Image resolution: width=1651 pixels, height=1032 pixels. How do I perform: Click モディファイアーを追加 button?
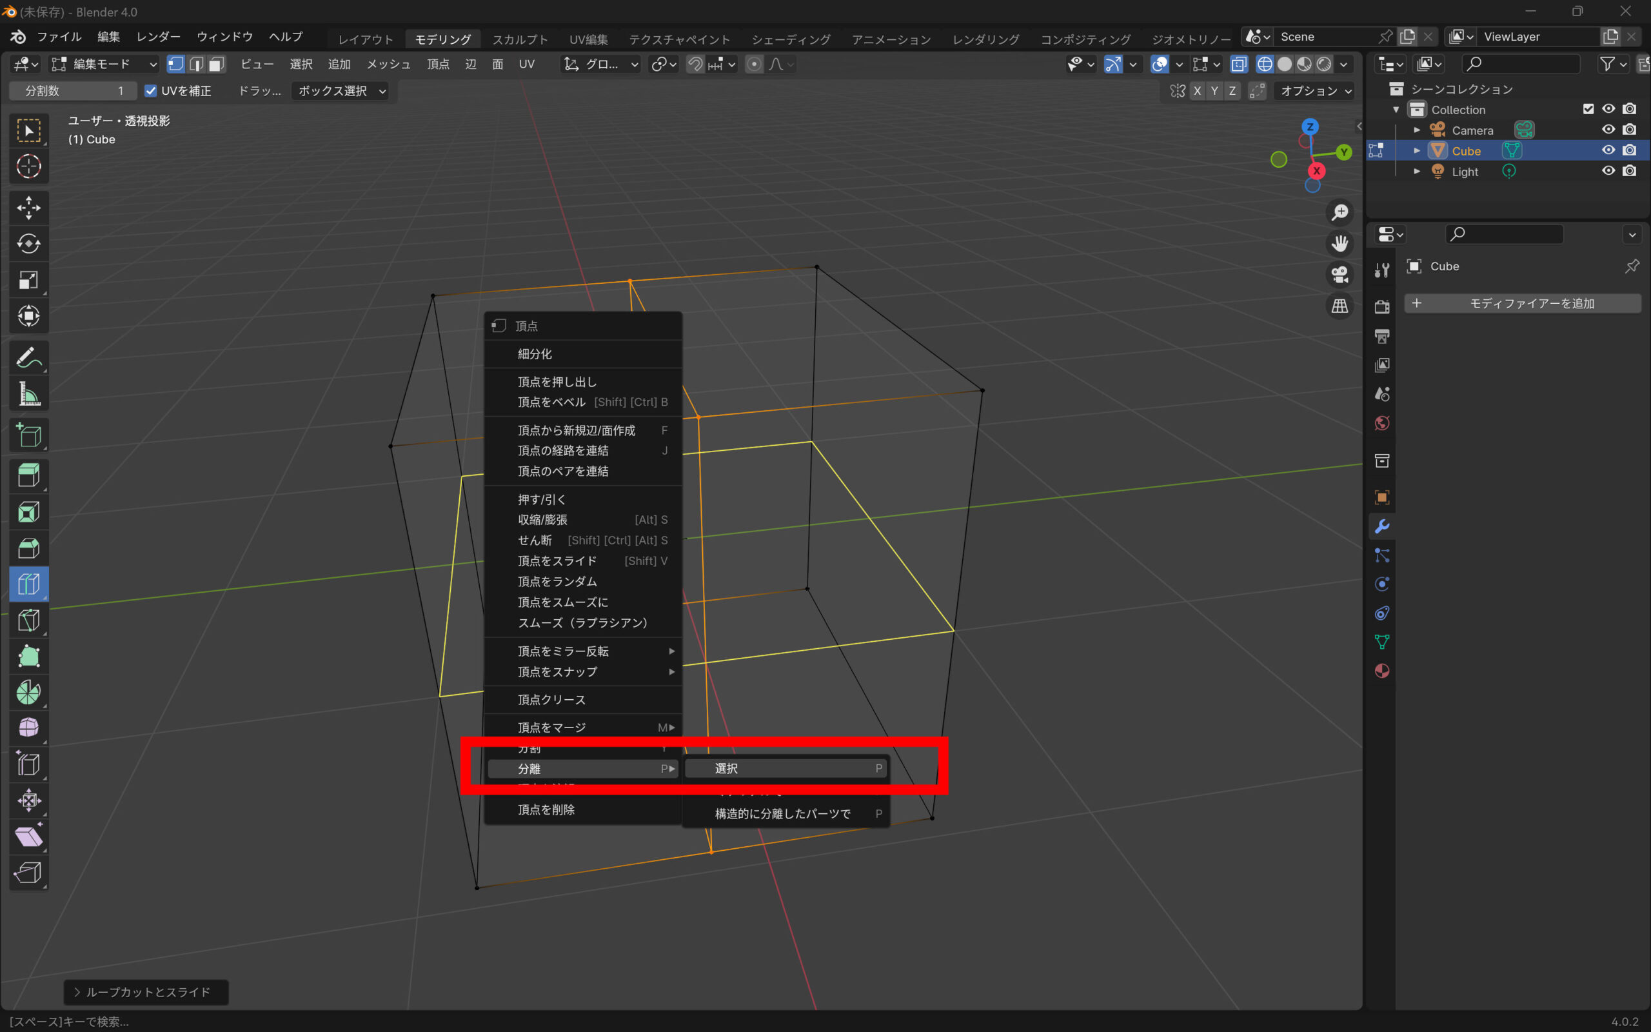click(1523, 303)
